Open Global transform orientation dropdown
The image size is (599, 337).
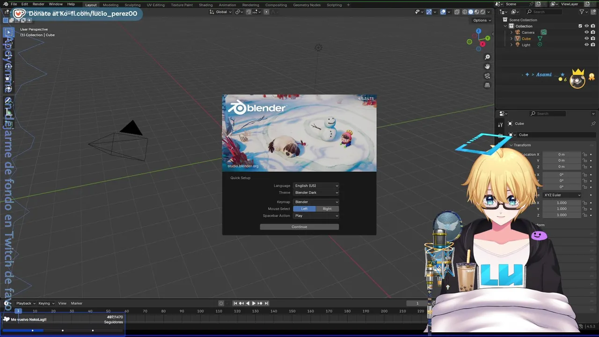coord(220,12)
